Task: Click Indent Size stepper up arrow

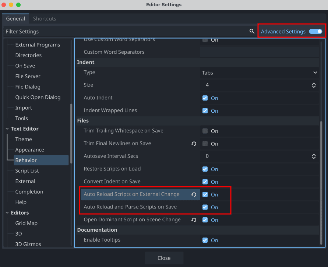Action: click(x=314, y=83)
